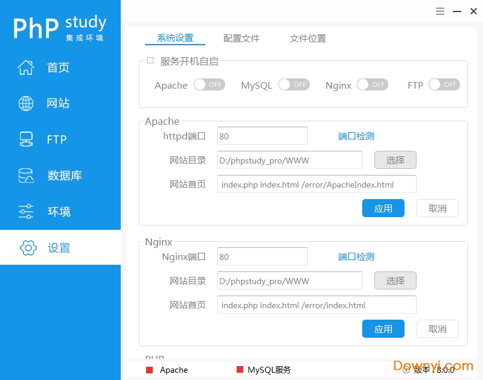Click the red Apache status indicator
Image resolution: width=483 pixels, height=380 pixels.
(x=150, y=370)
